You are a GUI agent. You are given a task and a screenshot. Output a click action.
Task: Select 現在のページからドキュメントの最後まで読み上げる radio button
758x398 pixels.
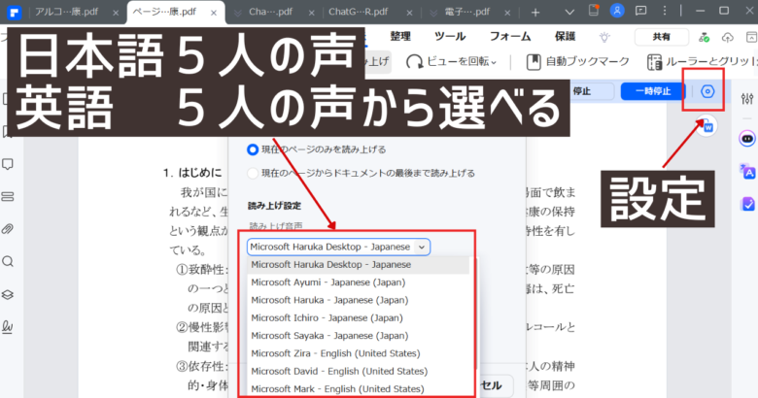pos(253,173)
